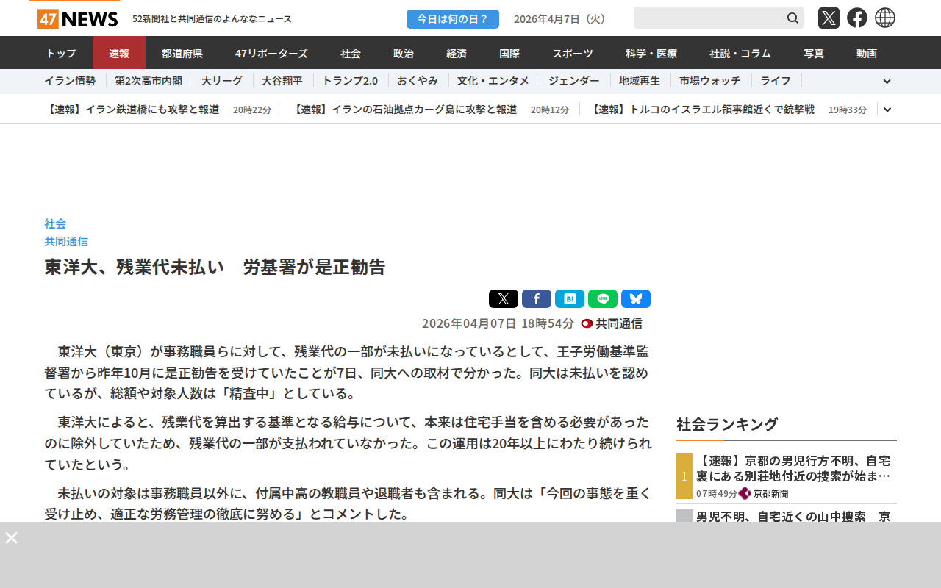Image resolution: width=941 pixels, height=588 pixels.
Task: Open the 47リポーターズ nav tab
Action: 271,53
